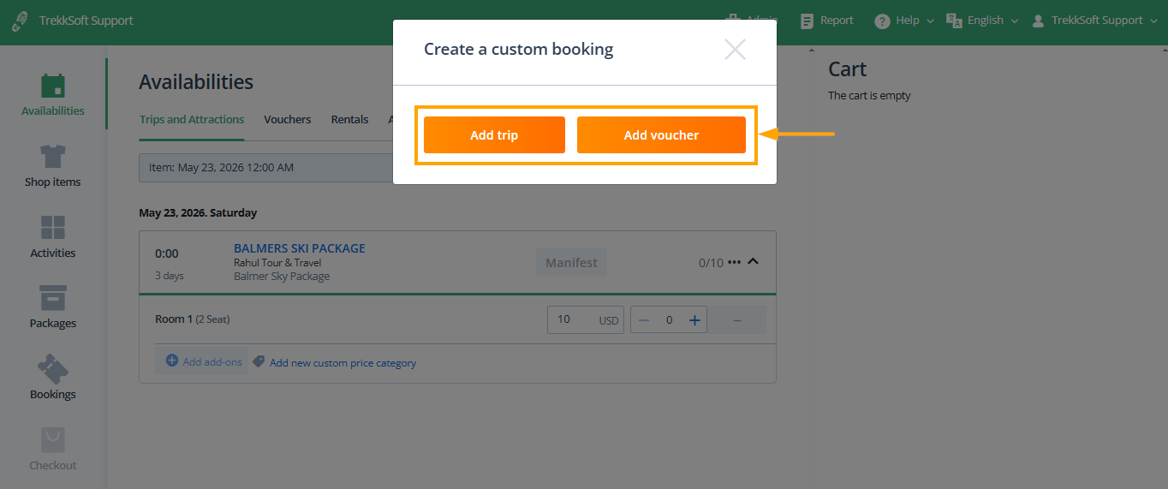Open Shop items in the sidebar
This screenshot has width=1168, height=489.
pyautogui.click(x=53, y=158)
